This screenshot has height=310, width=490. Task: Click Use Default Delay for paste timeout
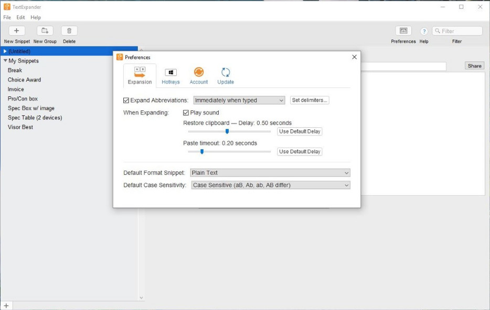pos(300,151)
